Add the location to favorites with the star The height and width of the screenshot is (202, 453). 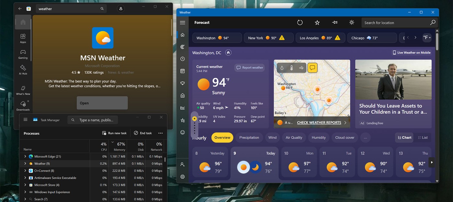pyautogui.click(x=317, y=23)
